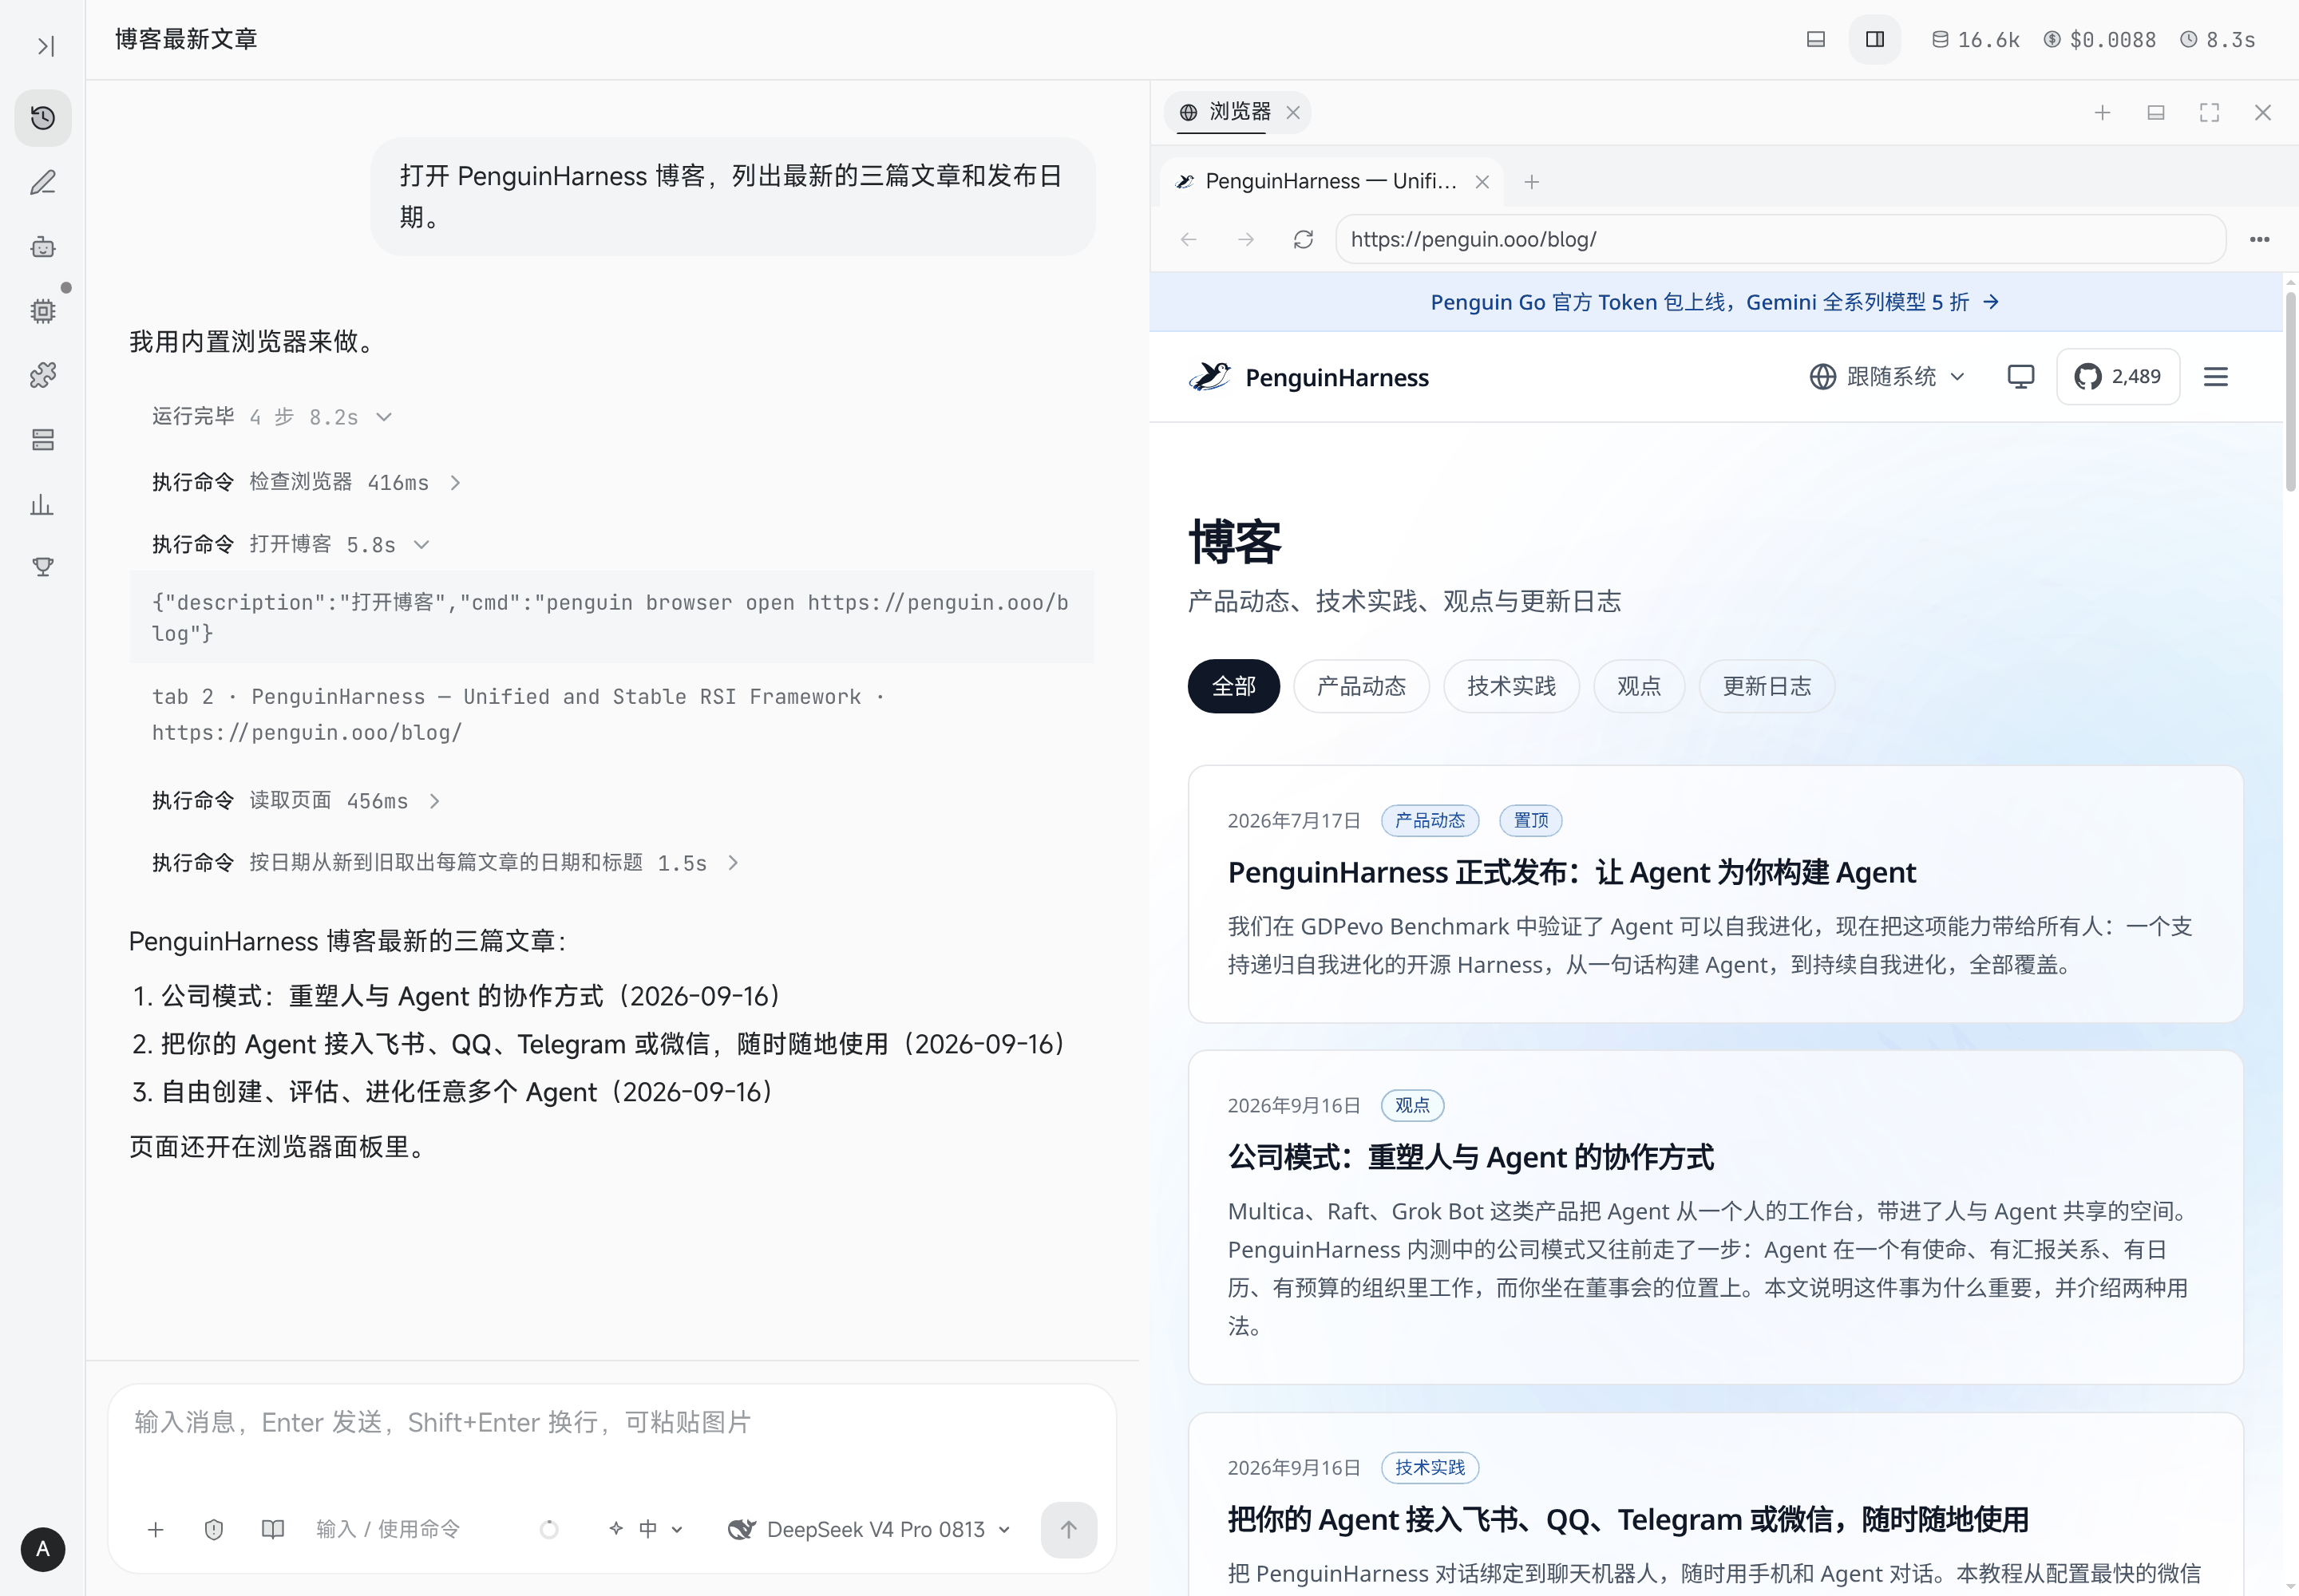2299x1596 pixels.
Task: Toggle fullscreen for browser panel
Action: click(2209, 112)
